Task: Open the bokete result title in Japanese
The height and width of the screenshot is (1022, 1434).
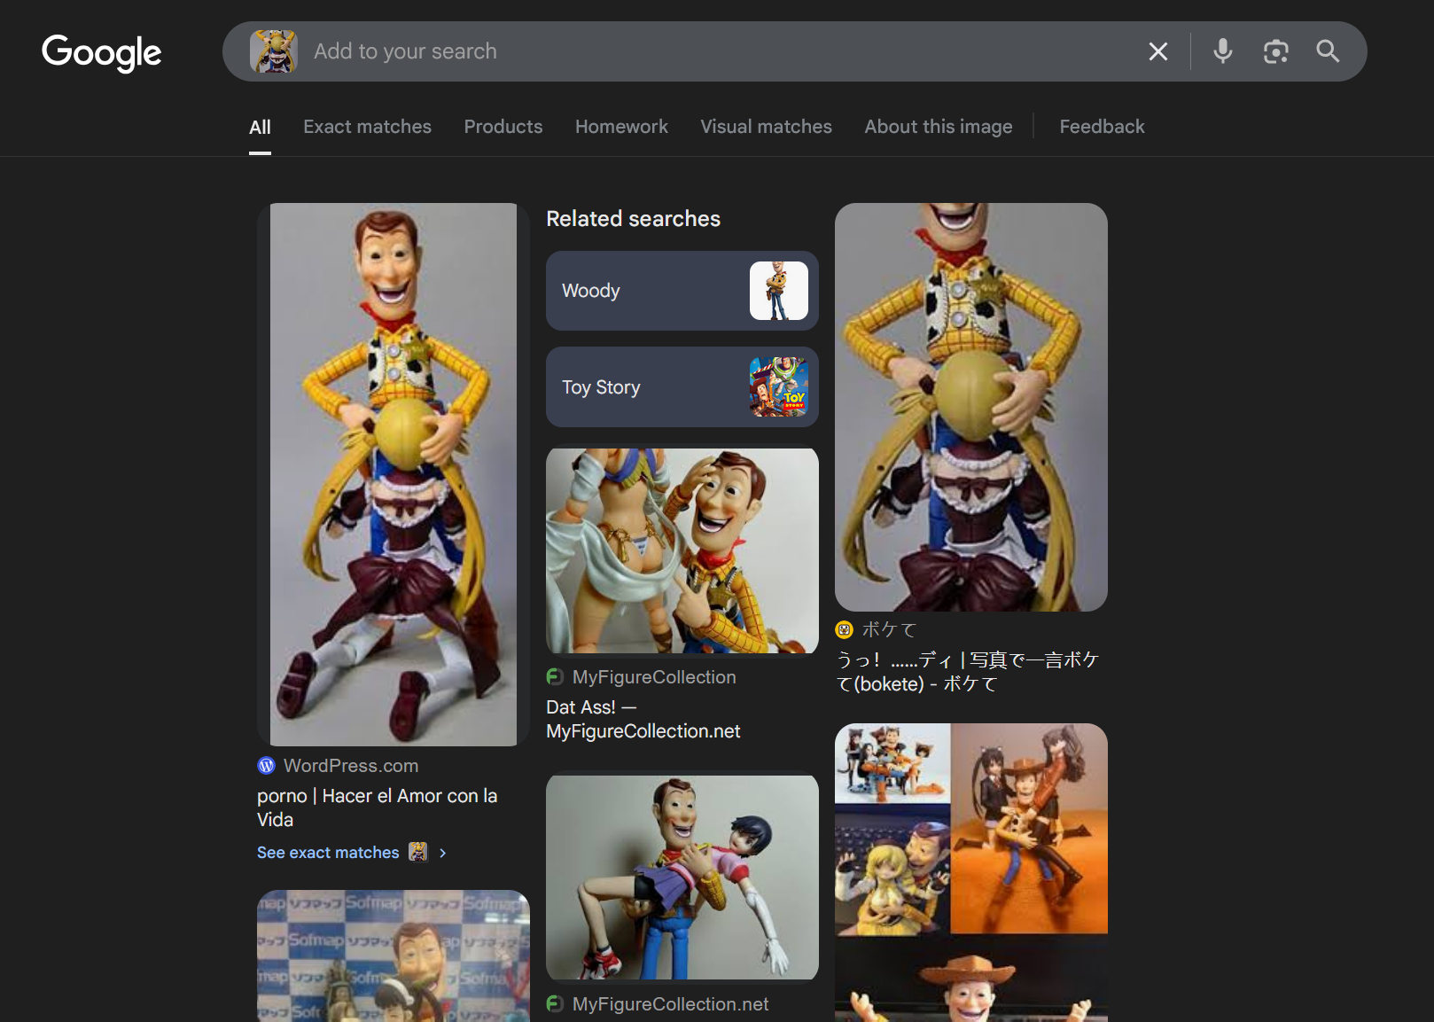Action: (x=967, y=672)
